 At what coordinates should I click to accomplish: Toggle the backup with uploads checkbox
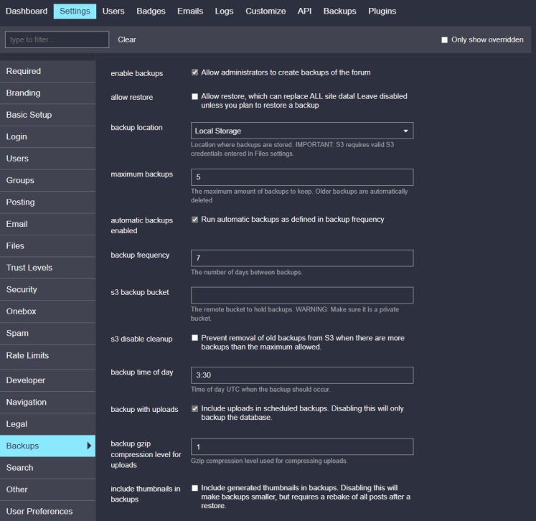pyautogui.click(x=195, y=409)
